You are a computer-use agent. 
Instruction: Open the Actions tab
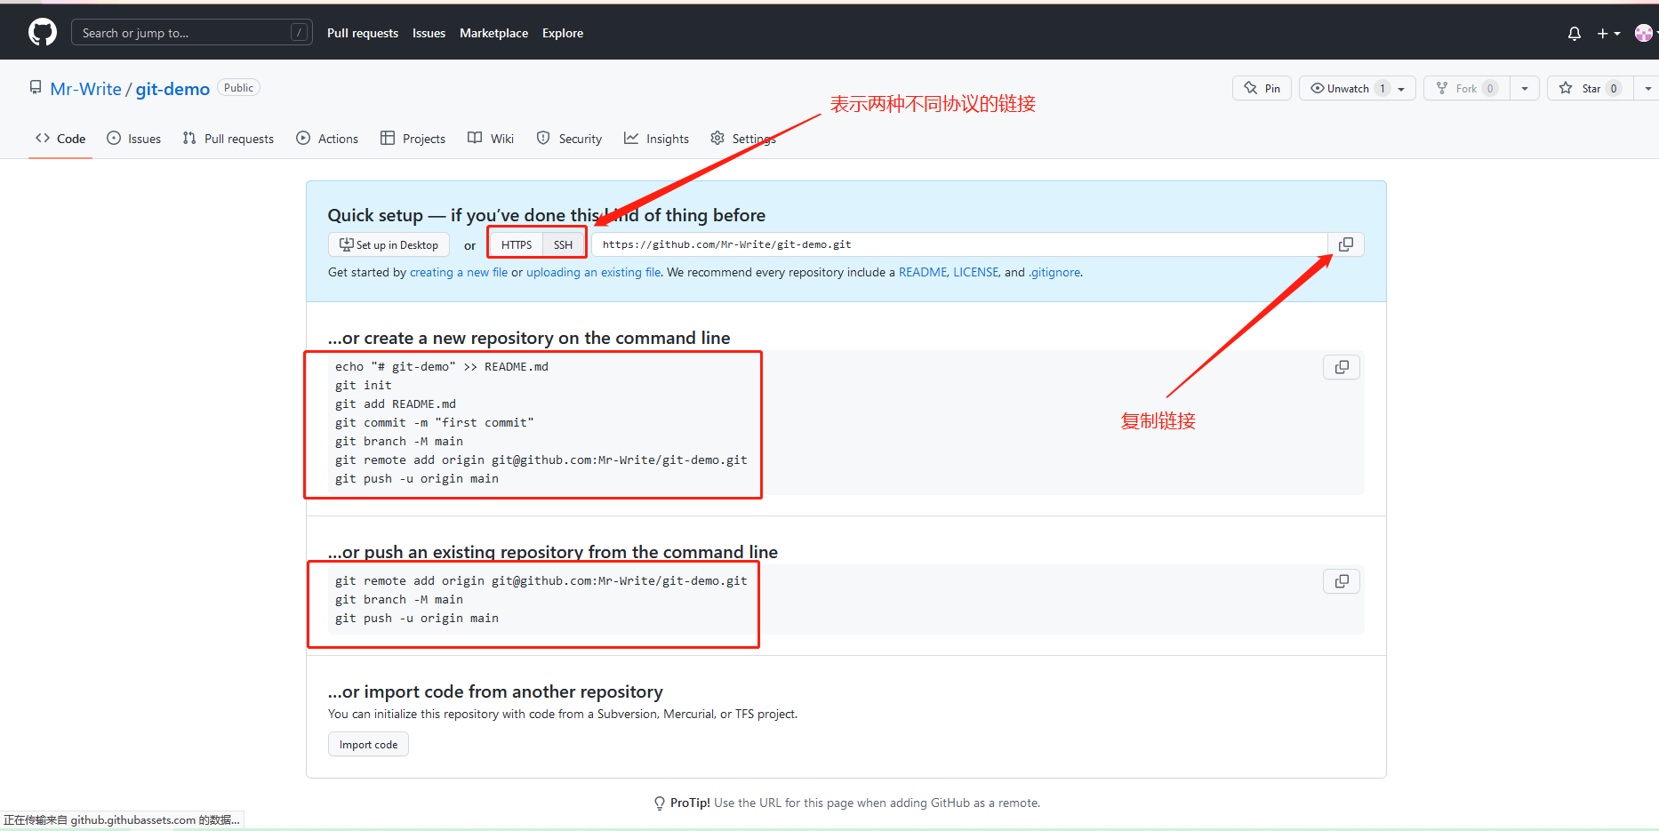327,139
